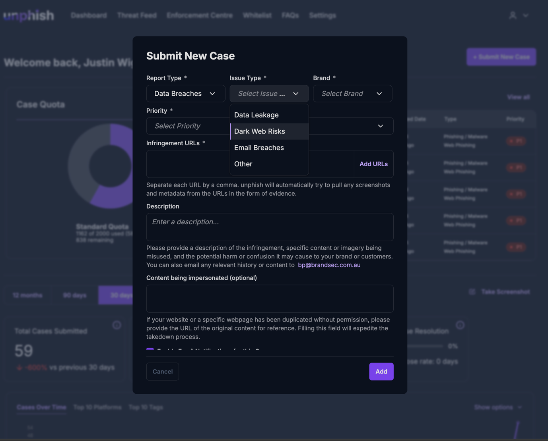
Task: Expand the Select Brand dropdown
Action: coord(352,94)
